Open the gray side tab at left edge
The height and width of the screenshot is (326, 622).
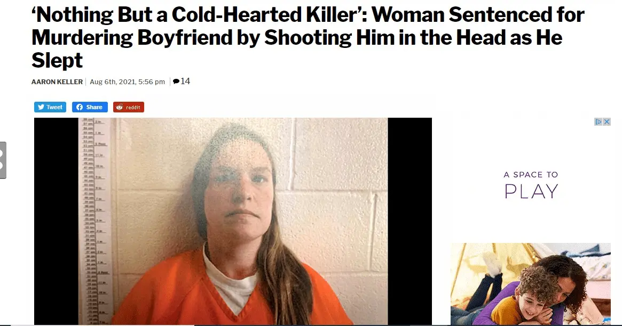[x=3, y=160]
